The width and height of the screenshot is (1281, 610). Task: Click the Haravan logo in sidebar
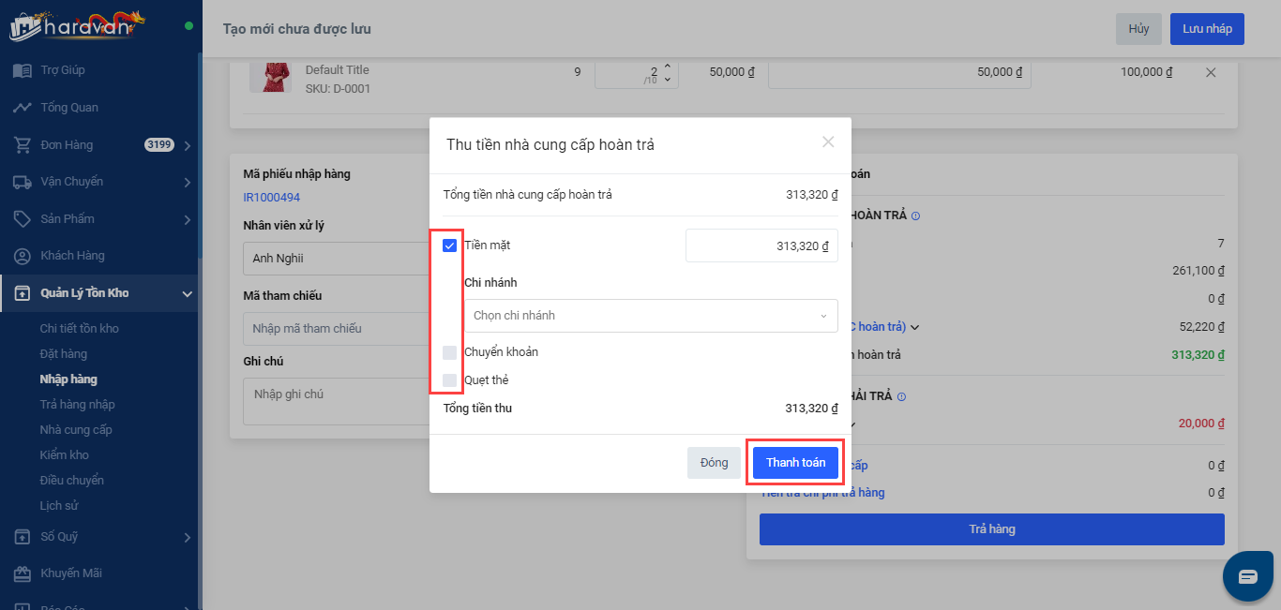(78, 25)
